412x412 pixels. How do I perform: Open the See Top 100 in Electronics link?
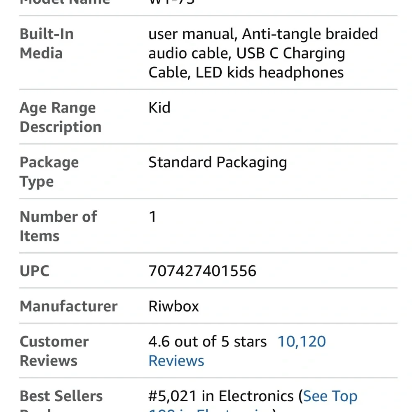coord(330,396)
